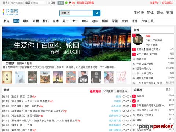Open the 女士 nav category
Image resolution: width=176 pixels, height=132 pixels.
76,21
